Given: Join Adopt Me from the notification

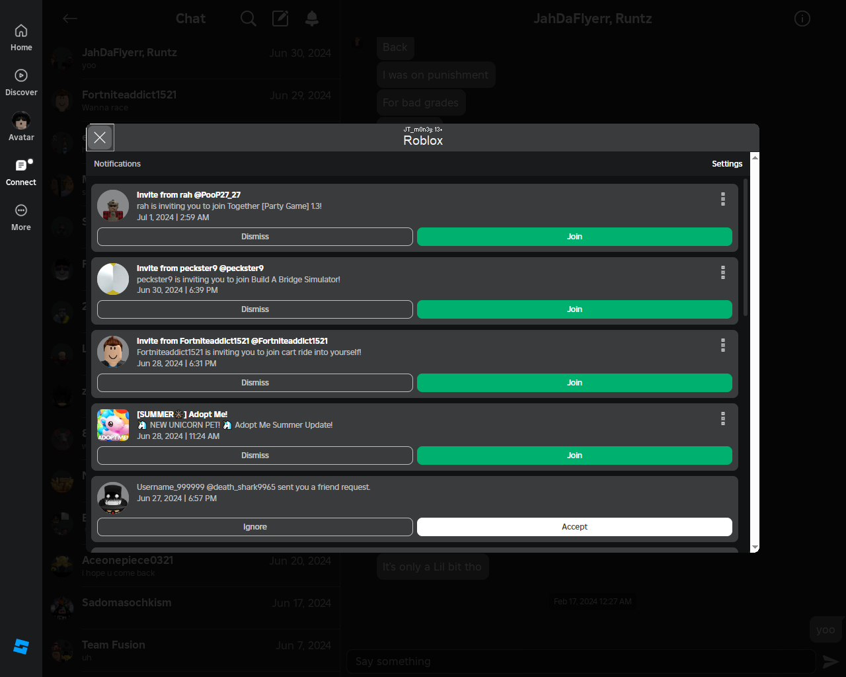Looking at the screenshot, I should pyautogui.click(x=574, y=456).
